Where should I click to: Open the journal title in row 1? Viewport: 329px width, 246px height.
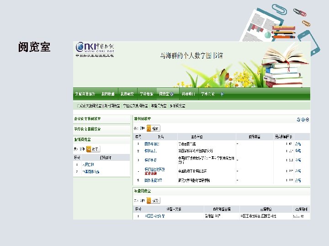(152, 144)
